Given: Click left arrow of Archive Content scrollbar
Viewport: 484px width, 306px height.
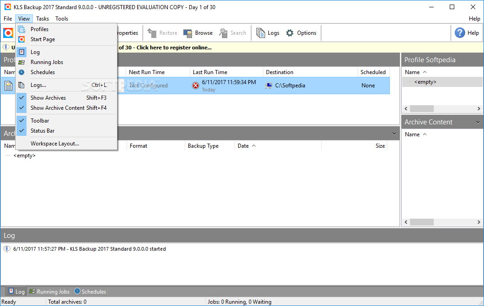Looking at the screenshot, I should coord(406,222).
